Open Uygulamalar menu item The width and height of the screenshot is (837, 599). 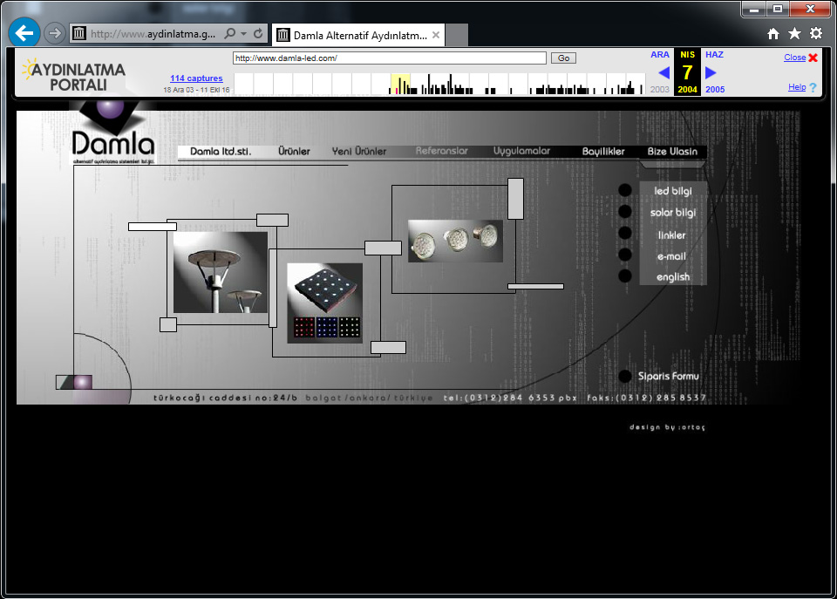tap(521, 151)
